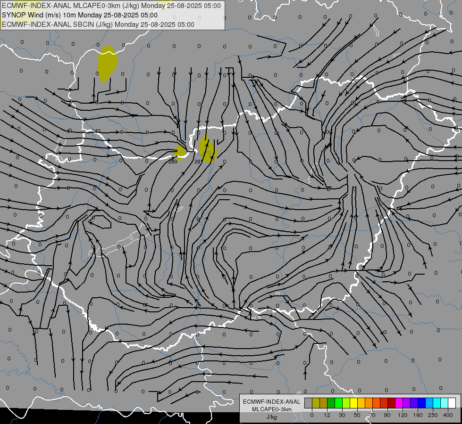
Task: Pick the dark green legend swatch
Action: [x=331, y=403]
